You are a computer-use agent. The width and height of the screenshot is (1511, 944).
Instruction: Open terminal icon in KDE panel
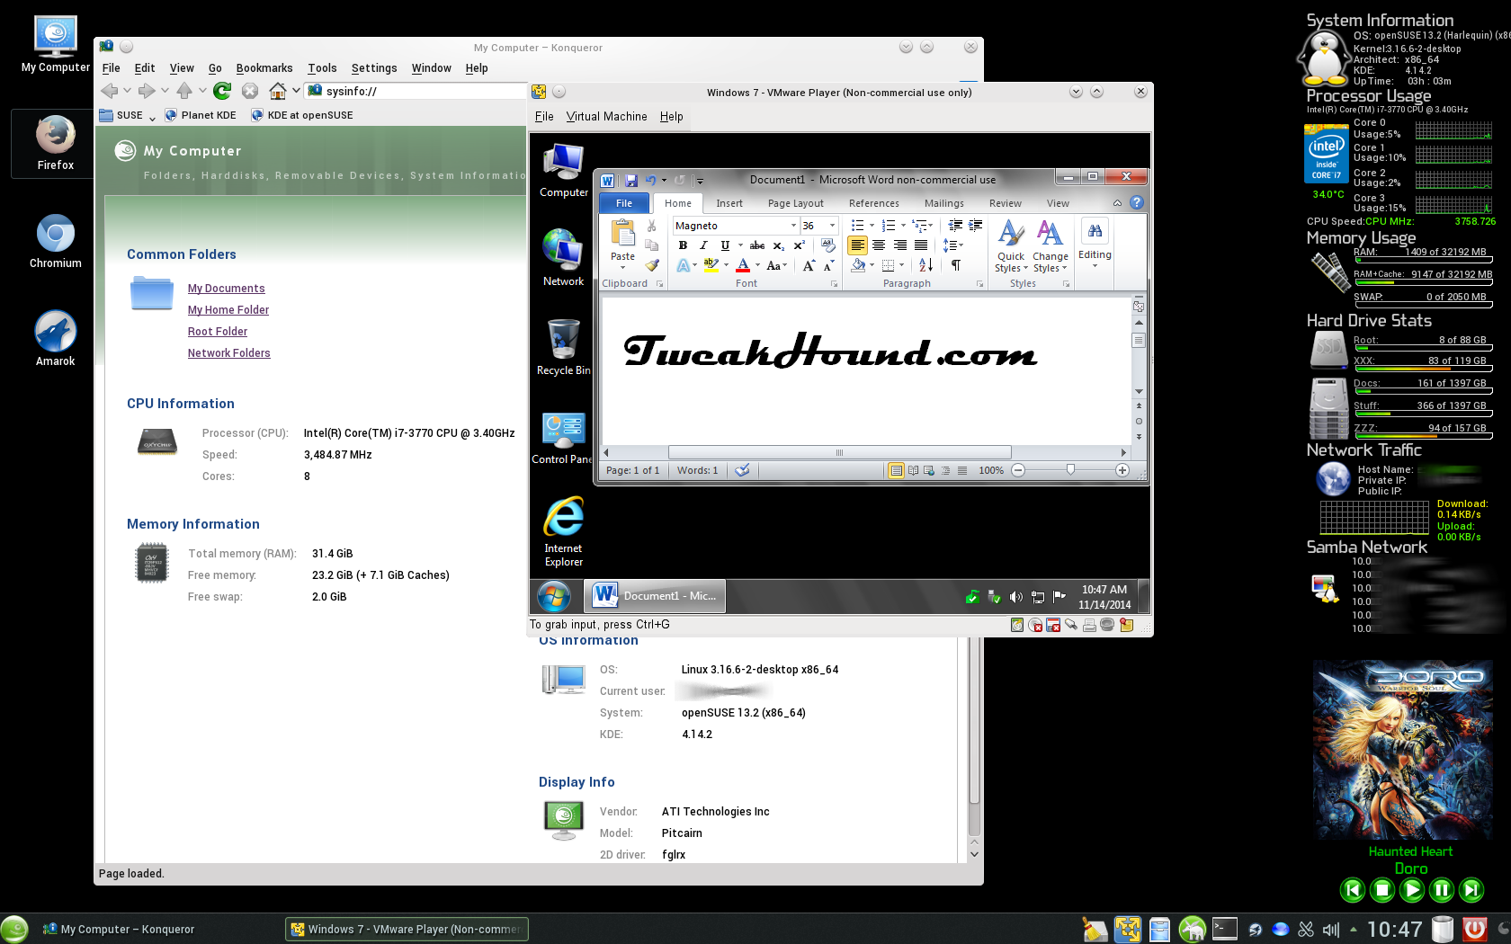[x=1224, y=929]
